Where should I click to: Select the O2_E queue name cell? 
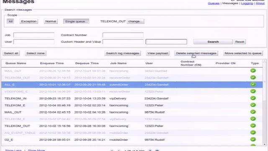9,140
